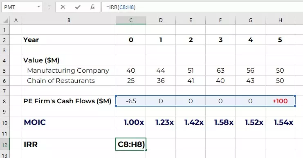
Task: Click the 'IRR' label cell
Action: (x=69, y=144)
